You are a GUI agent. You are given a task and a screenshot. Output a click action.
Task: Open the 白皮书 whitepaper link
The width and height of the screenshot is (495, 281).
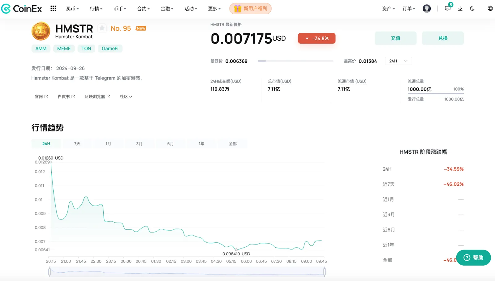click(x=67, y=97)
